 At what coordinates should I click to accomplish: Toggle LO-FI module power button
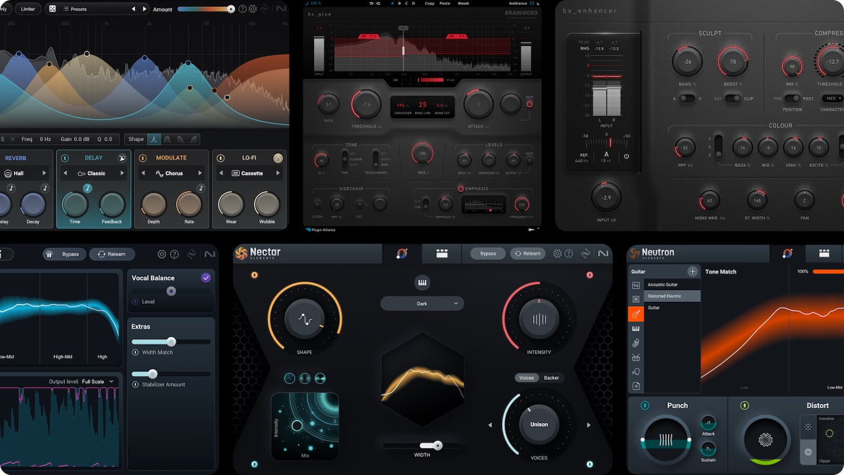pos(221,159)
